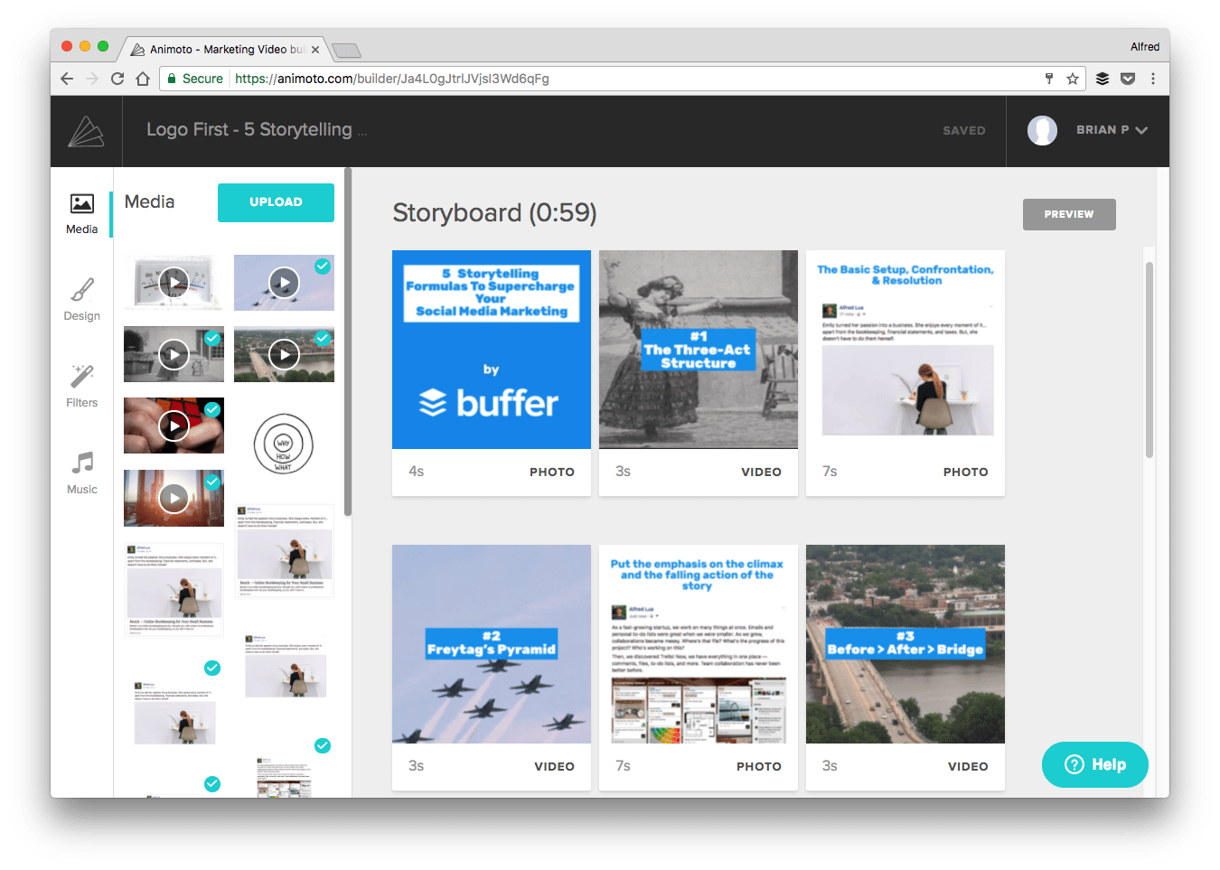
Task: Click the key icon in the address bar
Action: point(1049,79)
